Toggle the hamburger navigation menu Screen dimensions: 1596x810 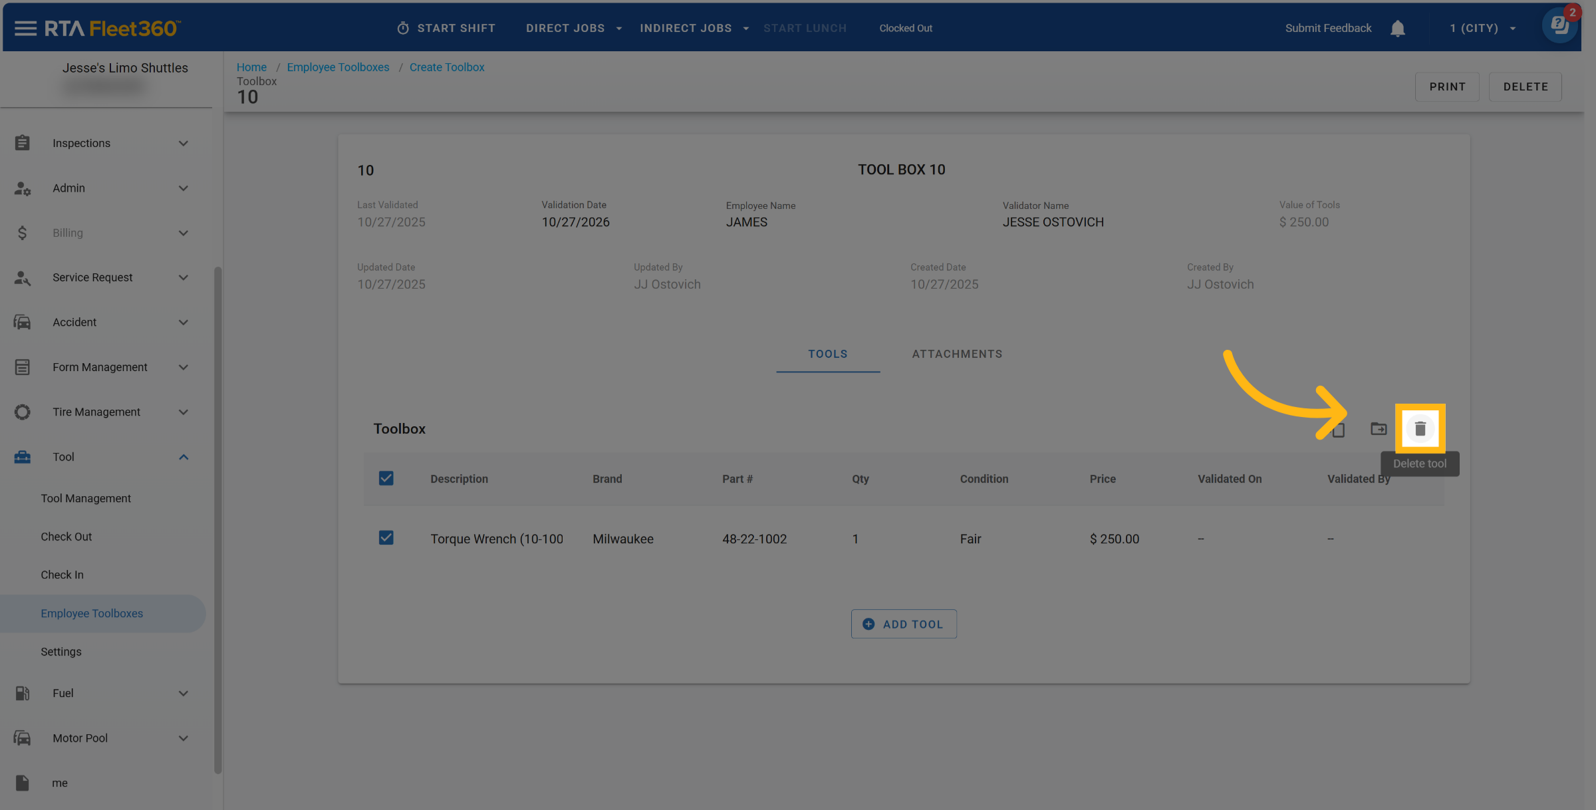pyautogui.click(x=25, y=28)
